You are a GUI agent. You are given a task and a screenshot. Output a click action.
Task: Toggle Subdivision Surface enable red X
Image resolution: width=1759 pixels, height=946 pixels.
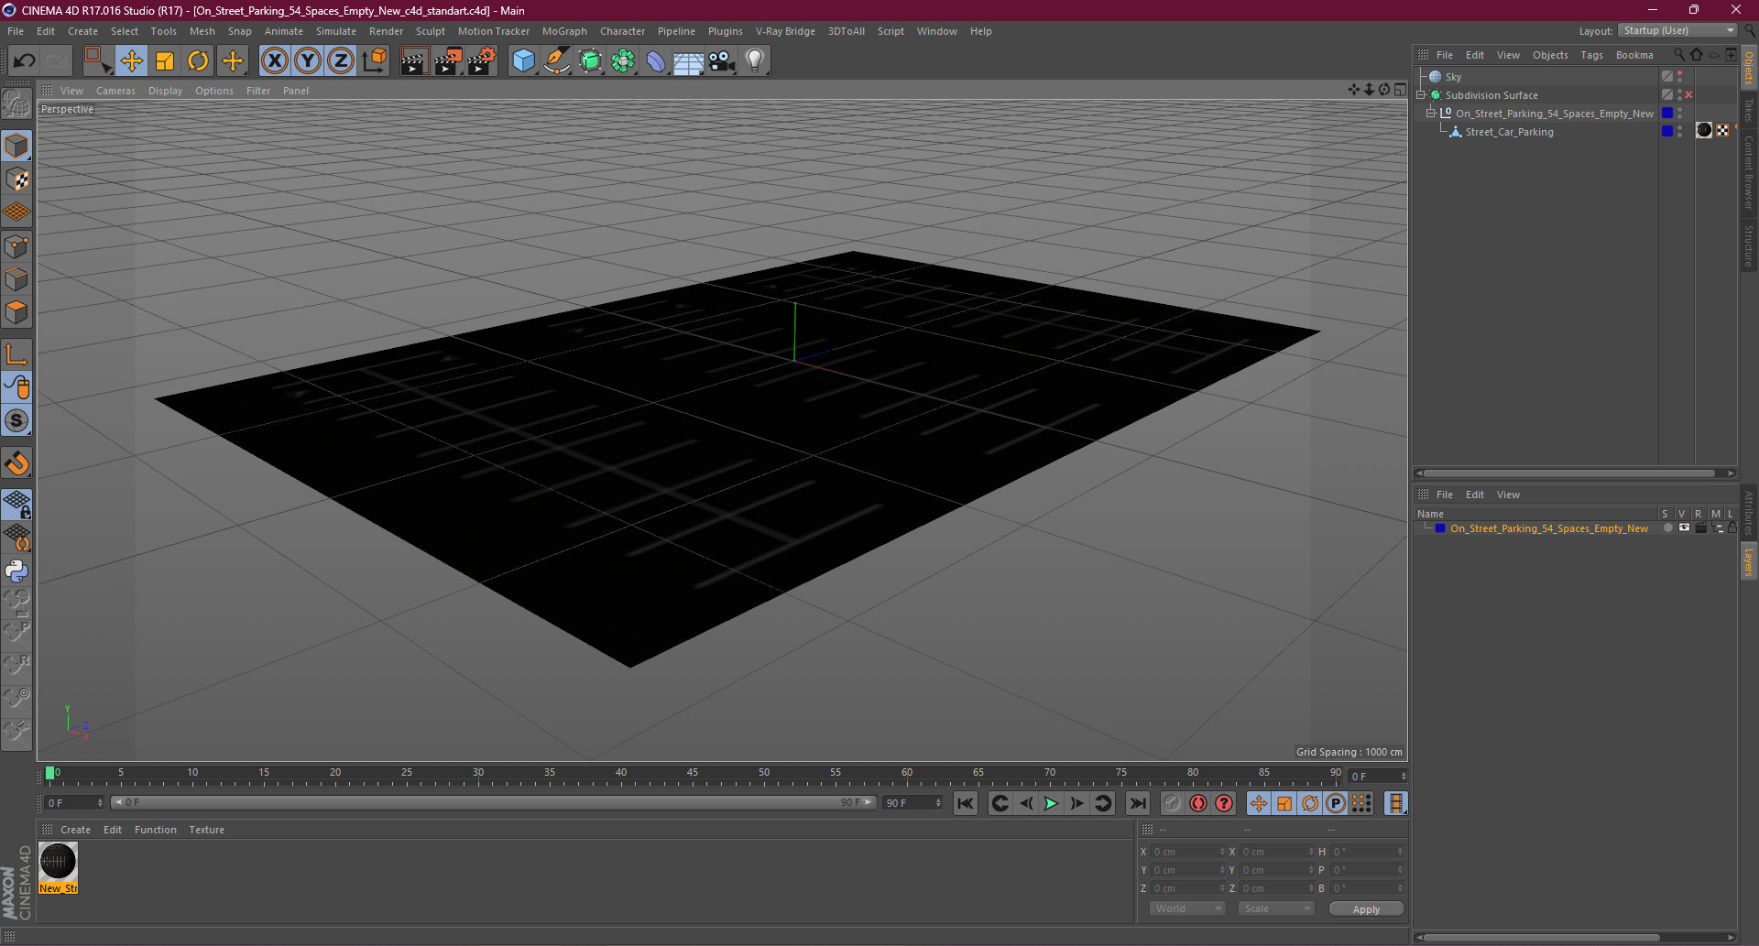pos(1688,95)
